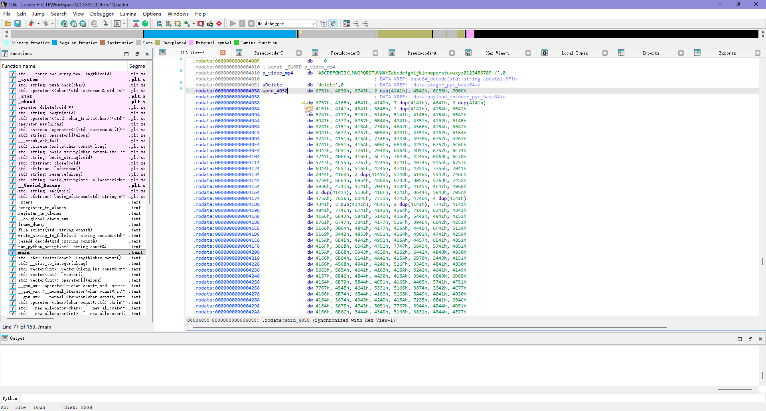Open the Debugger menu
The image size is (766, 411).
[102, 14]
